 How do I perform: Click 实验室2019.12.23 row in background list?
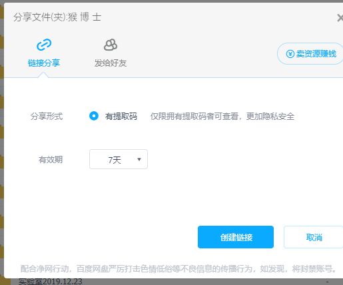point(51,282)
